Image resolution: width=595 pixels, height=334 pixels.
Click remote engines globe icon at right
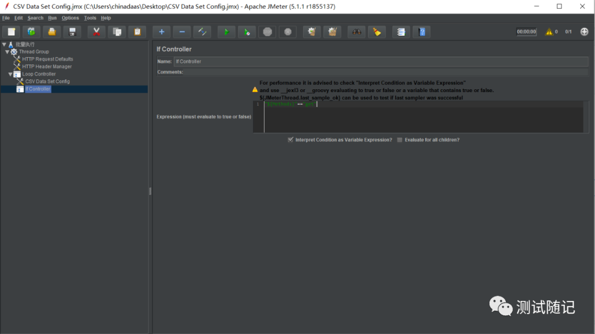coord(585,32)
